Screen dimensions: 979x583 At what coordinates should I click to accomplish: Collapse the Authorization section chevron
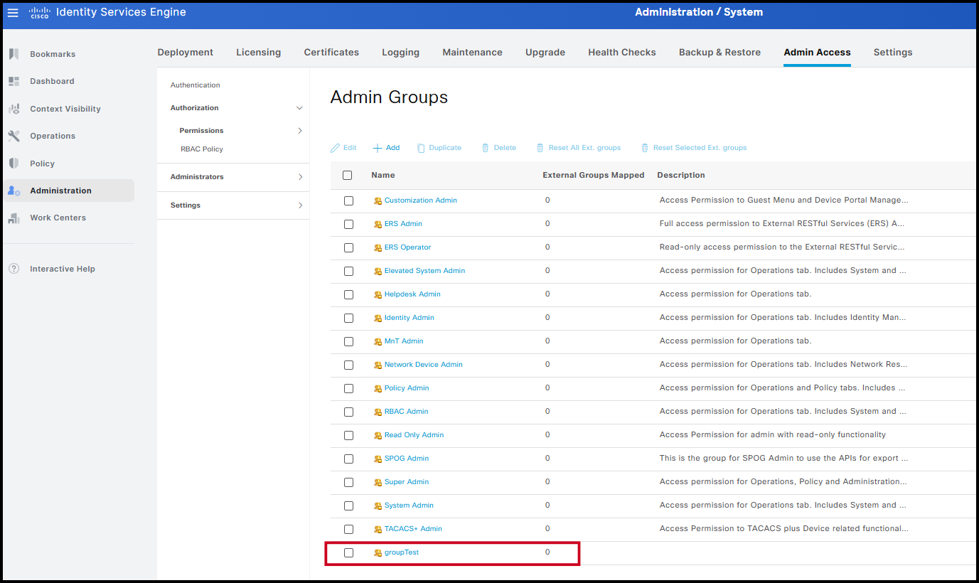pyautogui.click(x=299, y=108)
